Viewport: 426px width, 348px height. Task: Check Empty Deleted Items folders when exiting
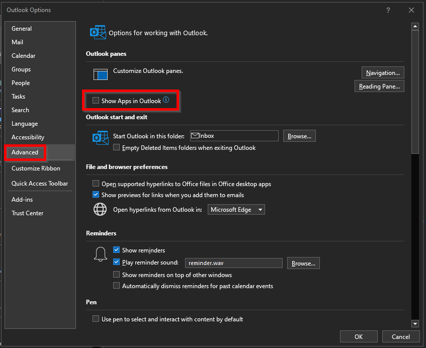pos(116,147)
